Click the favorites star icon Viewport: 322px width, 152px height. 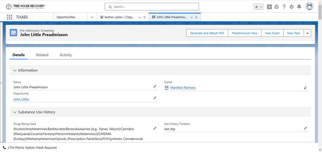[x=256, y=7]
